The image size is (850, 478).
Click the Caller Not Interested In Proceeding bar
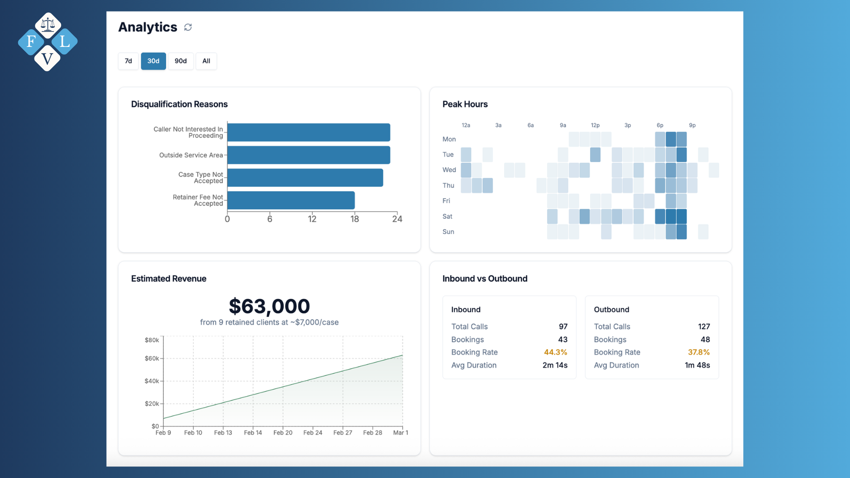[309, 132]
